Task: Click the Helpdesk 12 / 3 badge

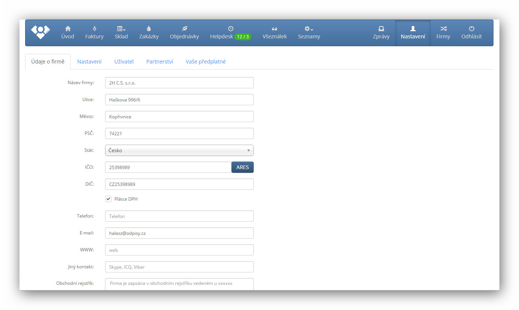Action: (x=242, y=37)
